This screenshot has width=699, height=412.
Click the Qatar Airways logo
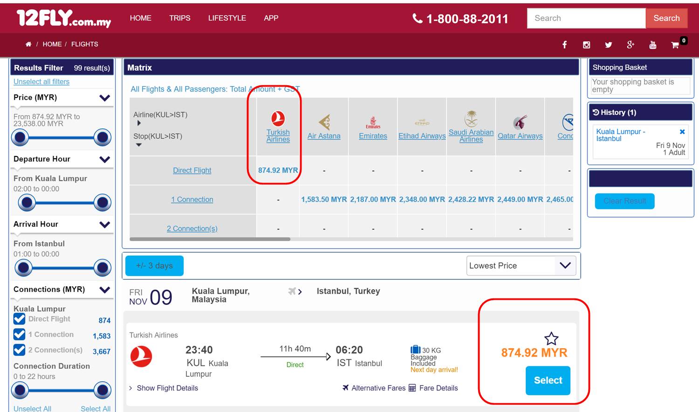520,122
